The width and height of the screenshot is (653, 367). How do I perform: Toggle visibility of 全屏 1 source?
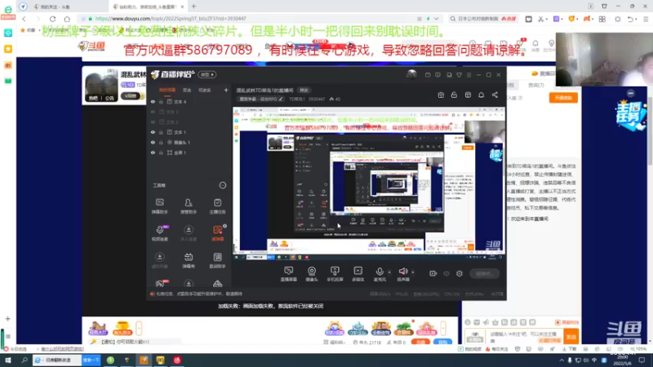pos(153,153)
